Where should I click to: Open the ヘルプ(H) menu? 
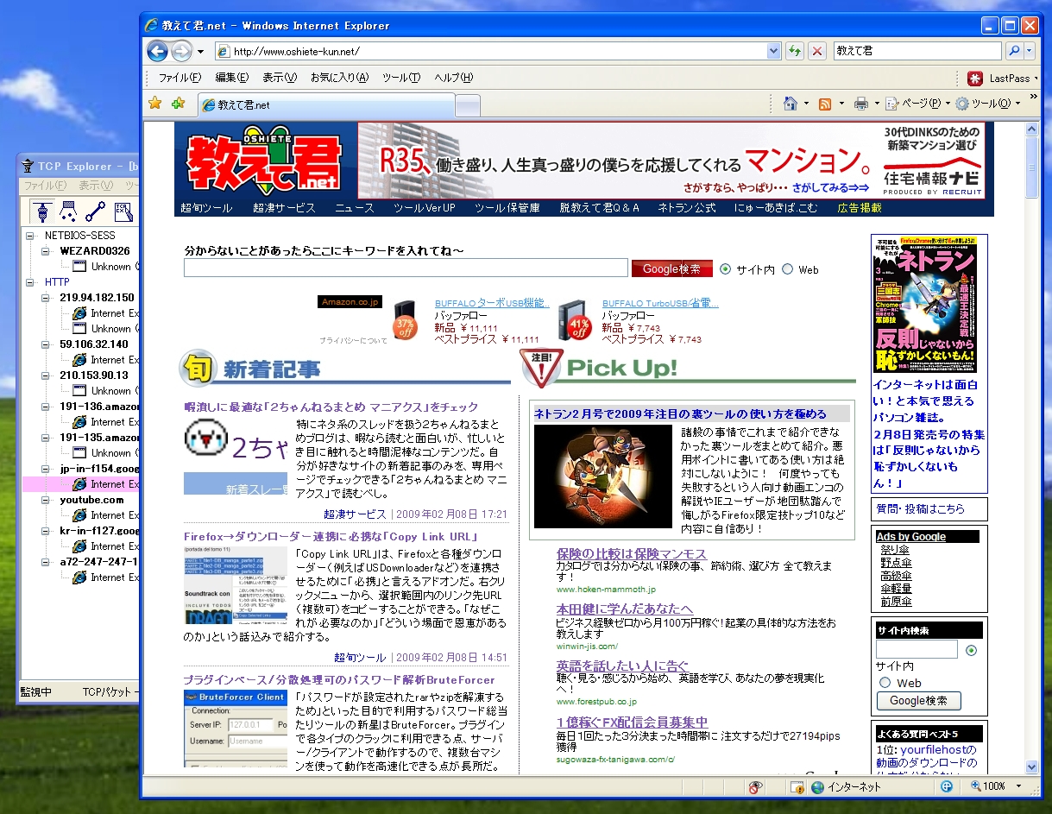click(x=454, y=78)
